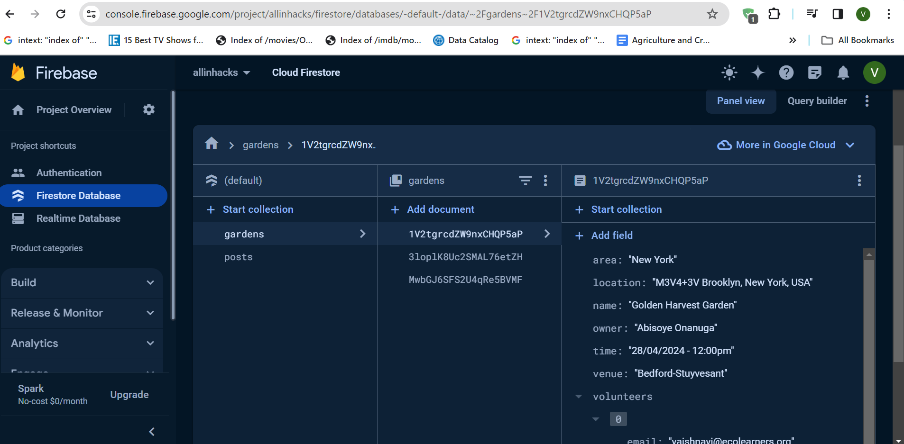Click the area field value "New York"

(x=653, y=260)
